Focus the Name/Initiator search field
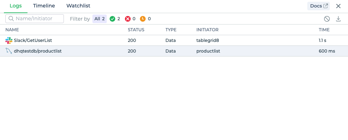348x140 pixels. pos(35,19)
